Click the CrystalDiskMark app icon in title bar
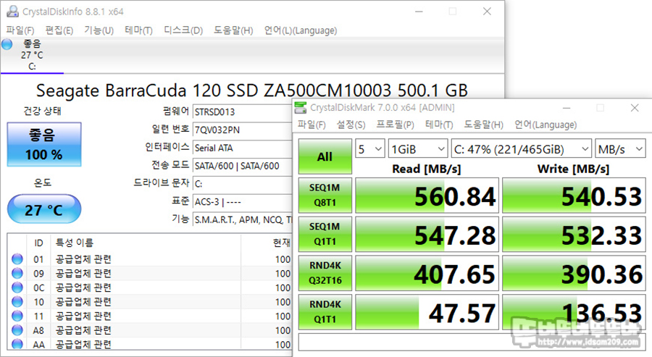Screen dimensions: 652x357 click(300, 108)
